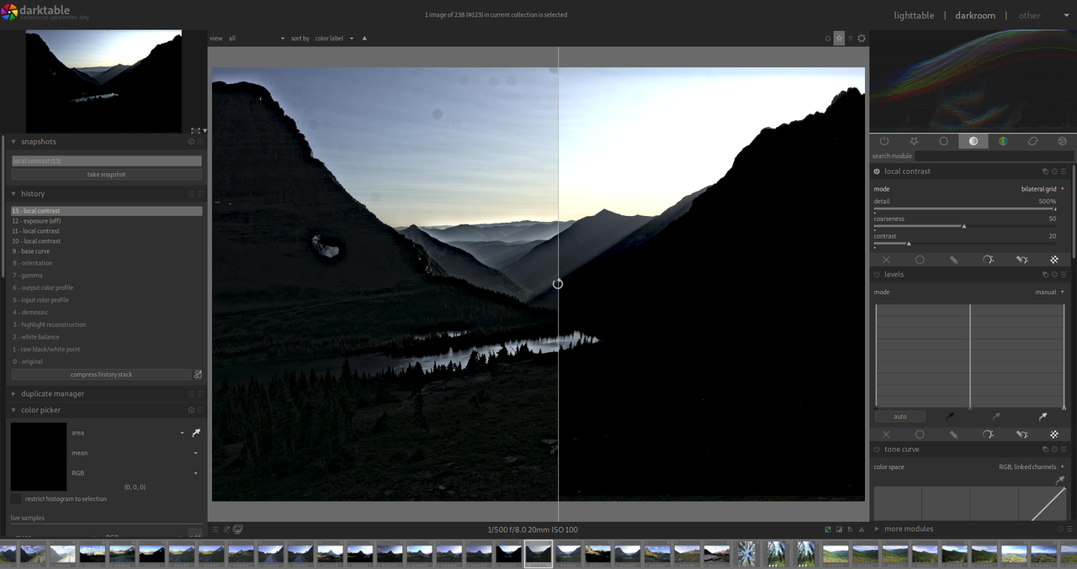Click take snapshot button
1077x569 pixels.
[x=107, y=175]
